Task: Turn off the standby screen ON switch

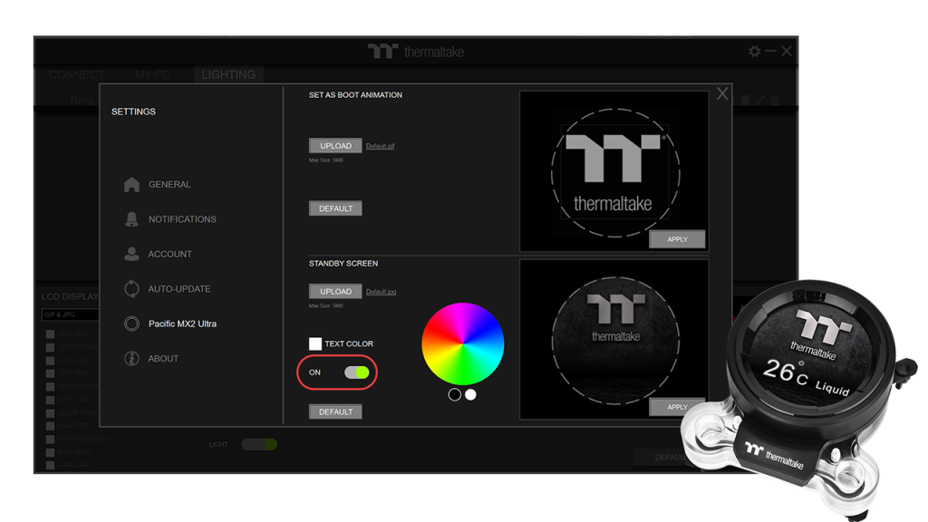Action: 357,372
